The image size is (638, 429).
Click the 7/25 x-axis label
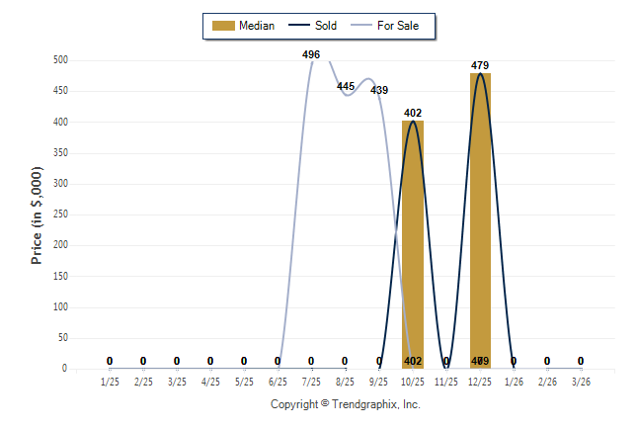click(x=311, y=381)
